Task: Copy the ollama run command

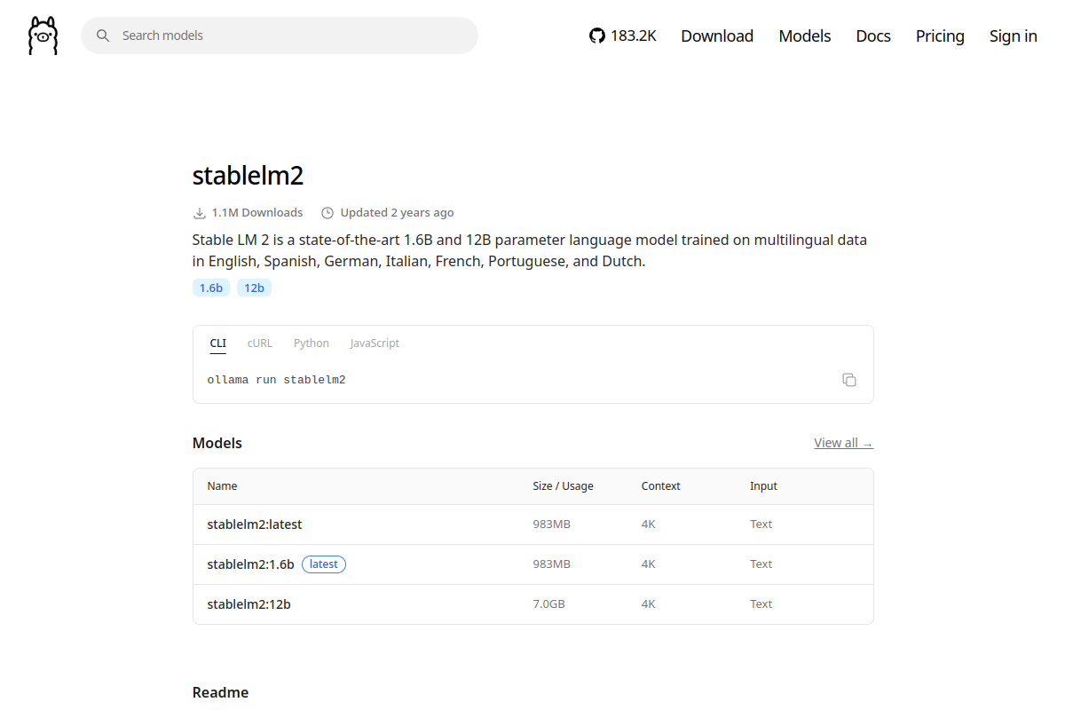Action: pyautogui.click(x=849, y=380)
